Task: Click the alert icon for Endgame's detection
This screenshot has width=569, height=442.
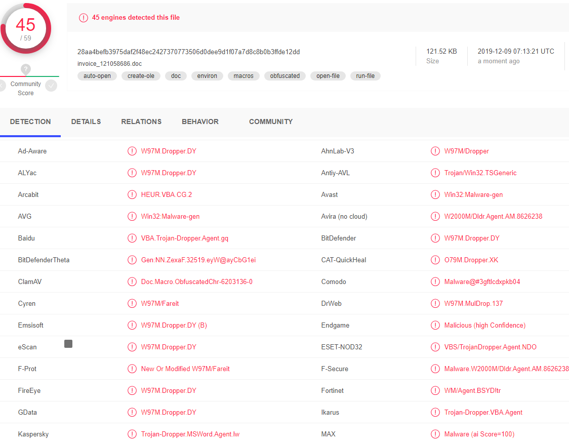Action: [435, 325]
